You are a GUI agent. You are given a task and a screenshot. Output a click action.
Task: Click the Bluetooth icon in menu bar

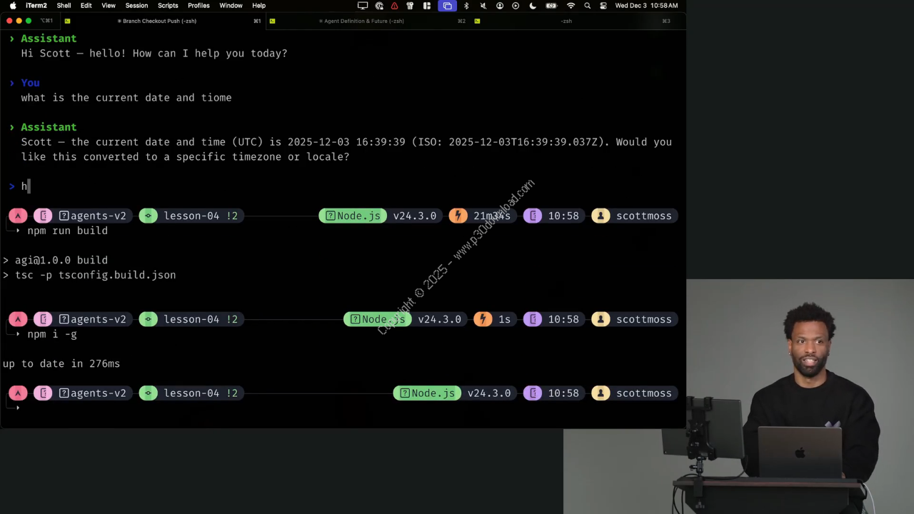point(466,6)
